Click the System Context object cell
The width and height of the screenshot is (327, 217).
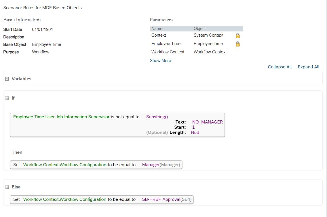pyautogui.click(x=208, y=35)
